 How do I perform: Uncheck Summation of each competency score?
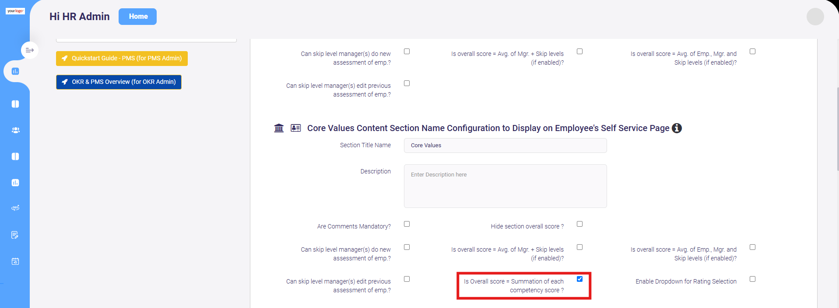[579, 279]
